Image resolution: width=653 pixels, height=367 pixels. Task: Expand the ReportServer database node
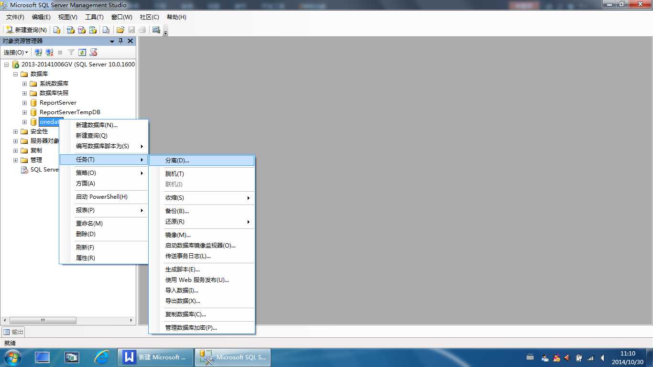(24, 103)
